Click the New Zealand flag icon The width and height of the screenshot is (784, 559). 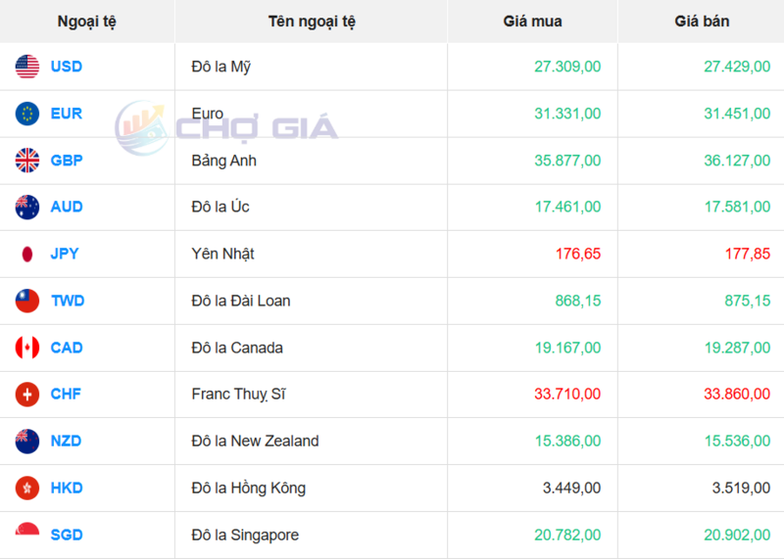click(27, 441)
